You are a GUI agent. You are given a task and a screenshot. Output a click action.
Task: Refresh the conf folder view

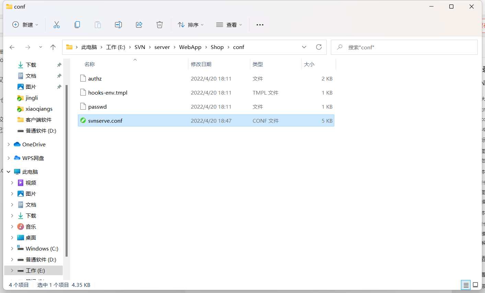click(x=319, y=47)
